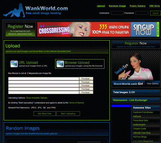
Task: Click the WankWorld.com title logo text
Action: pyautogui.click(x=47, y=9)
